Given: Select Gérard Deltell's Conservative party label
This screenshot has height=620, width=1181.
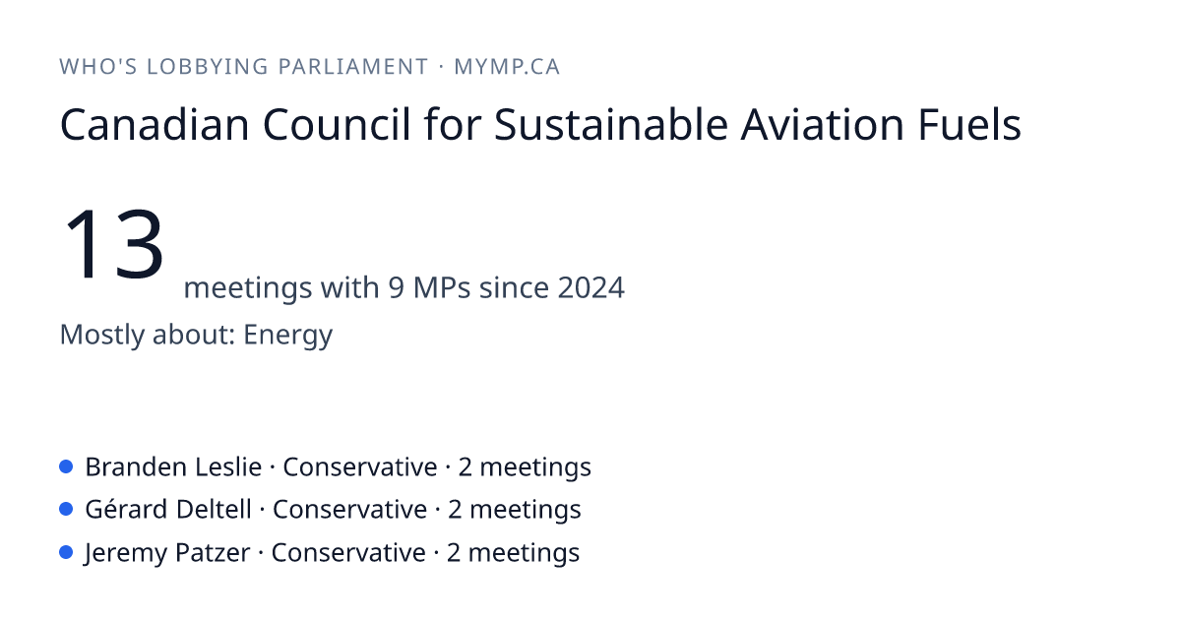Looking at the screenshot, I should (350, 510).
